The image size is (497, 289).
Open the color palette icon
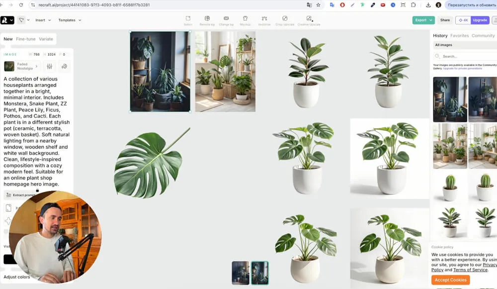pyautogui.click(x=64, y=66)
